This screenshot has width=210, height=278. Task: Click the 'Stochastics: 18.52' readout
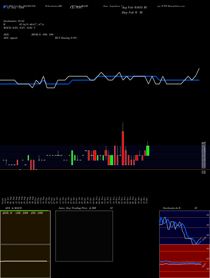[x=14, y=21]
